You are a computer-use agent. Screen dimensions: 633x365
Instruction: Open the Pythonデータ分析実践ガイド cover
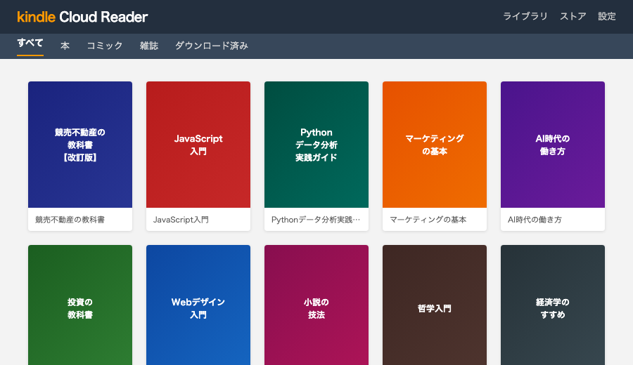point(316,145)
